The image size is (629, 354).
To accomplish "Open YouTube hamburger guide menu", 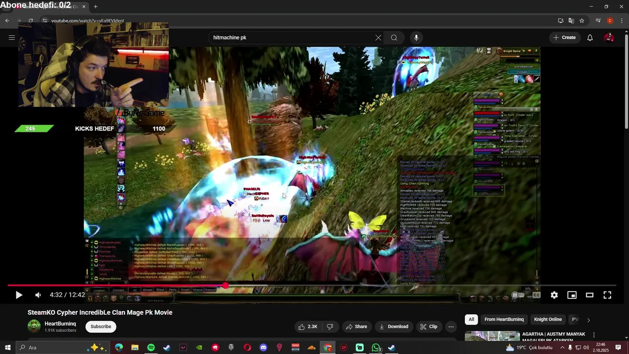I will pyautogui.click(x=12, y=37).
